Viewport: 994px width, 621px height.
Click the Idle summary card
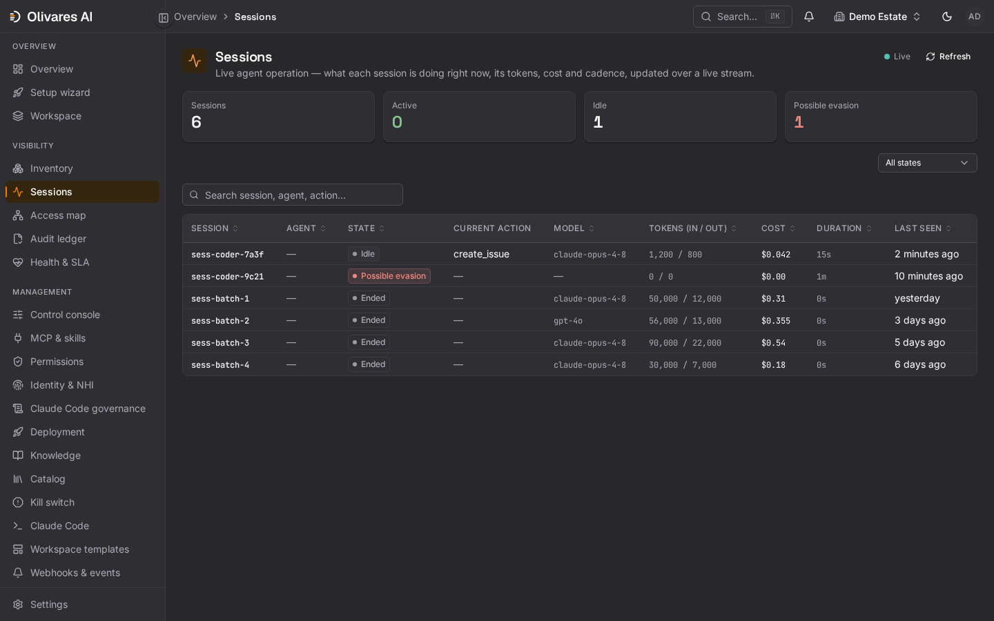[680, 117]
